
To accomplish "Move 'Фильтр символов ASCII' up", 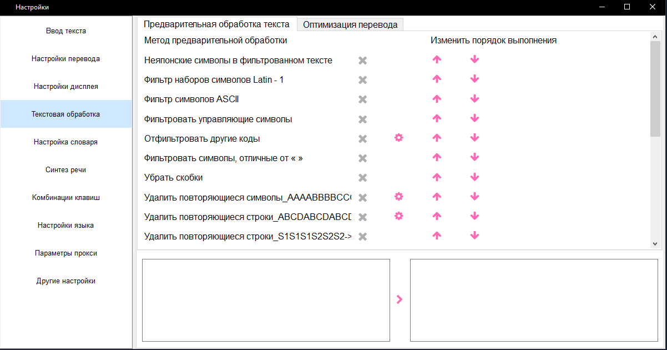I will click(437, 98).
